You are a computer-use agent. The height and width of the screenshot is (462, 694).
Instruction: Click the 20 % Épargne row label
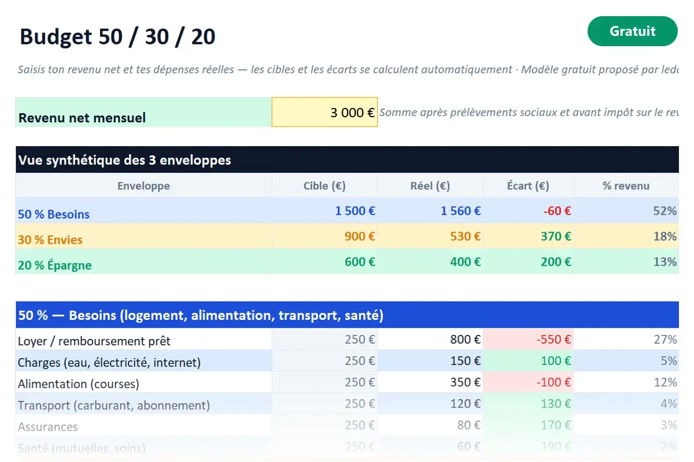(143, 262)
